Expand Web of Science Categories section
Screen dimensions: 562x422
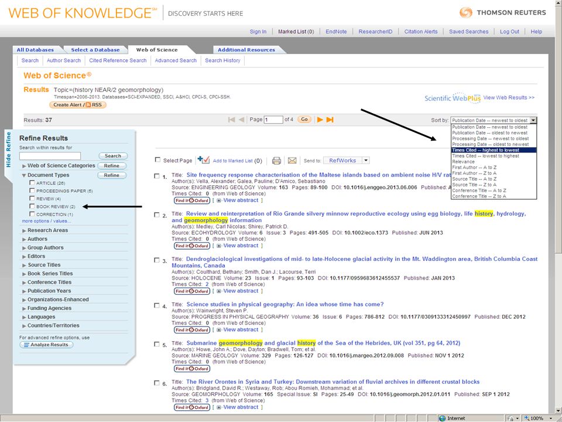click(24, 166)
